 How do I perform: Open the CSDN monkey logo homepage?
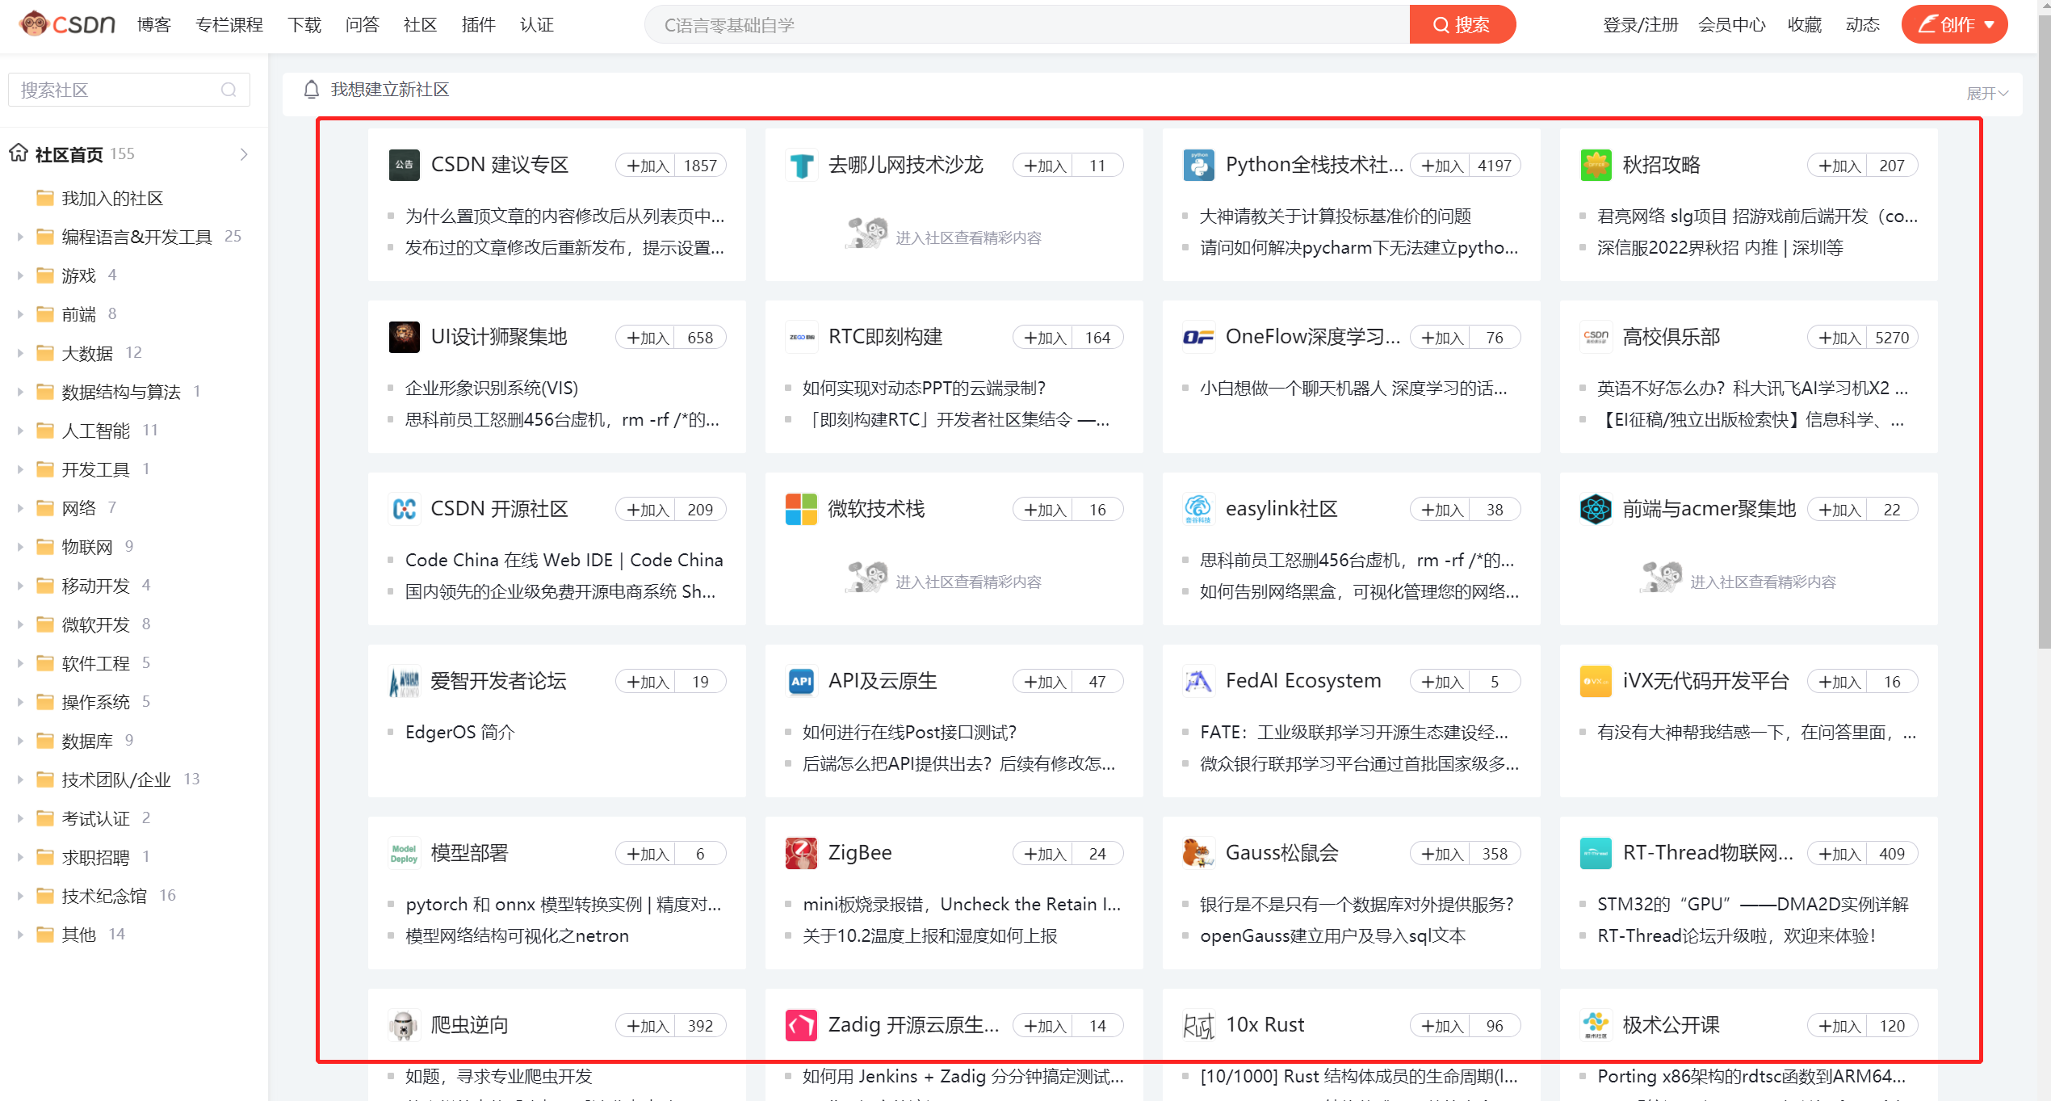click(68, 24)
